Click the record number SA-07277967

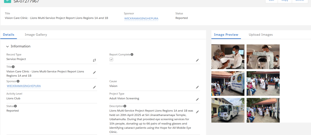pos(26,2)
